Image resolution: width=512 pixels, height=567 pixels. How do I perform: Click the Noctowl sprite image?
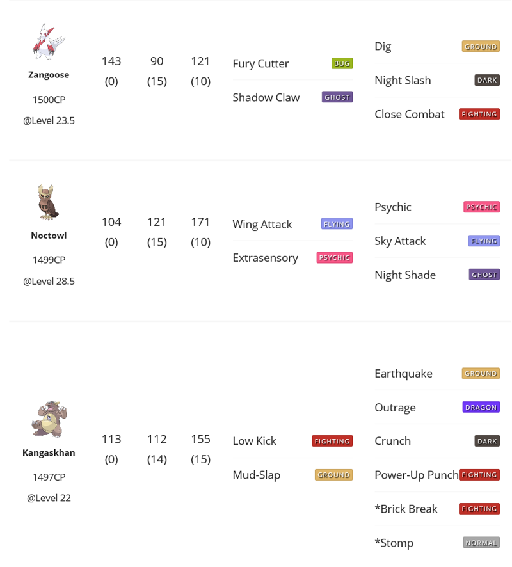49,202
